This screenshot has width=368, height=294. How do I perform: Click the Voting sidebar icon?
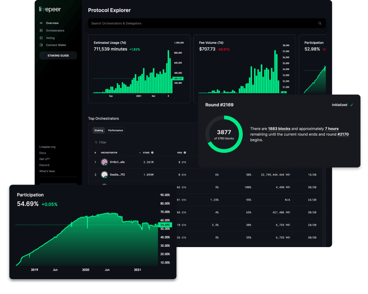coord(41,38)
